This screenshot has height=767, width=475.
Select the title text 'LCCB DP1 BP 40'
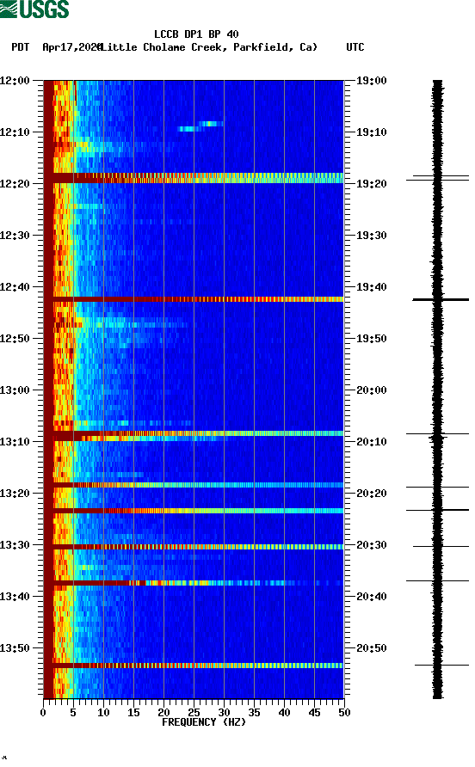coord(196,34)
